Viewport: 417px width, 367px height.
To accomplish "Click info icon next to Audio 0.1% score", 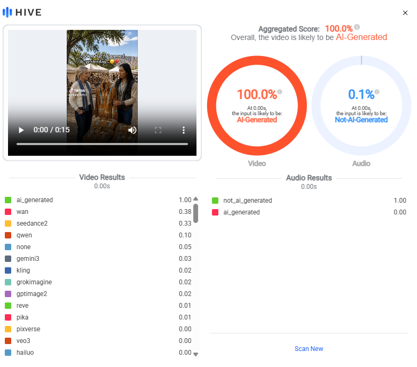I will pyautogui.click(x=377, y=92).
